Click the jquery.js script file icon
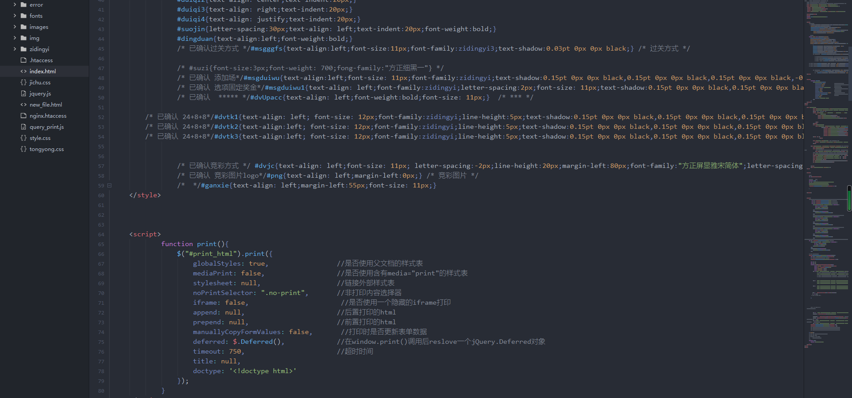This screenshot has height=398, width=852. [24, 93]
